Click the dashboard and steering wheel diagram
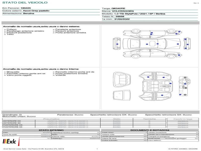The image size is (201, 151). click(x=184, y=86)
